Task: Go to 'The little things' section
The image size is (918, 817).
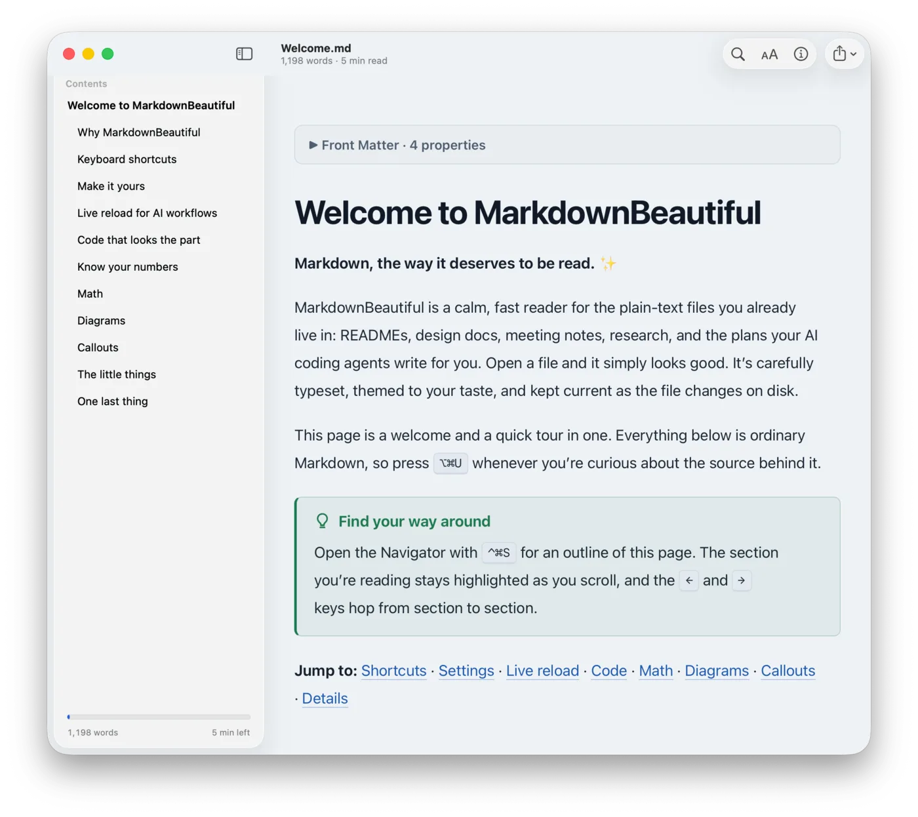Action: click(x=117, y=374)
